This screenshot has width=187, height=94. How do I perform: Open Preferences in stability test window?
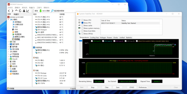click(x=143, y=87)
